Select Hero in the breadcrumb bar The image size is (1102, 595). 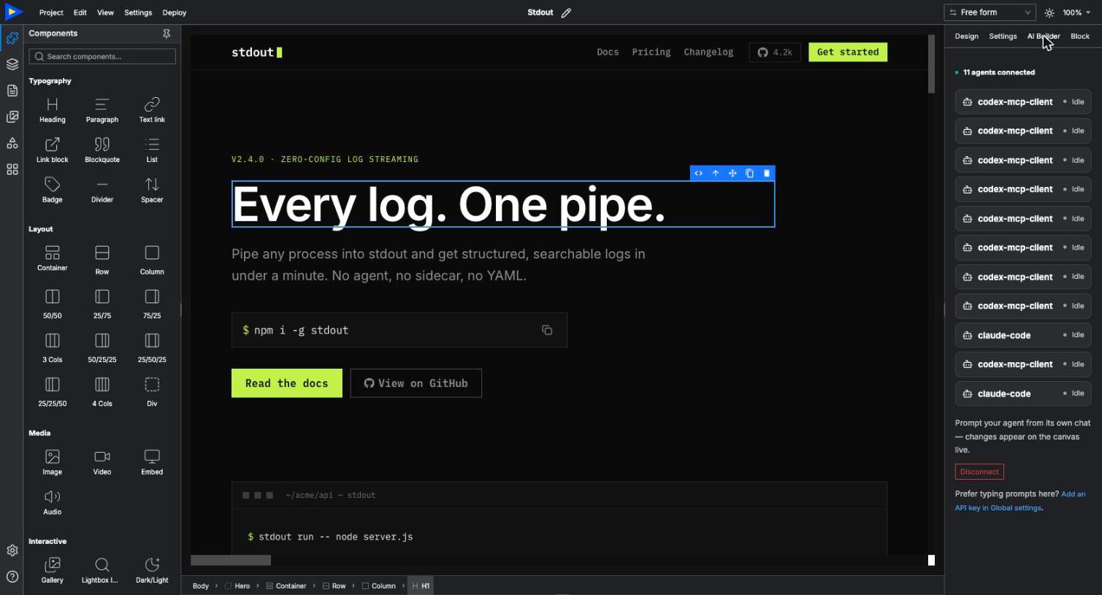point(237,586)
